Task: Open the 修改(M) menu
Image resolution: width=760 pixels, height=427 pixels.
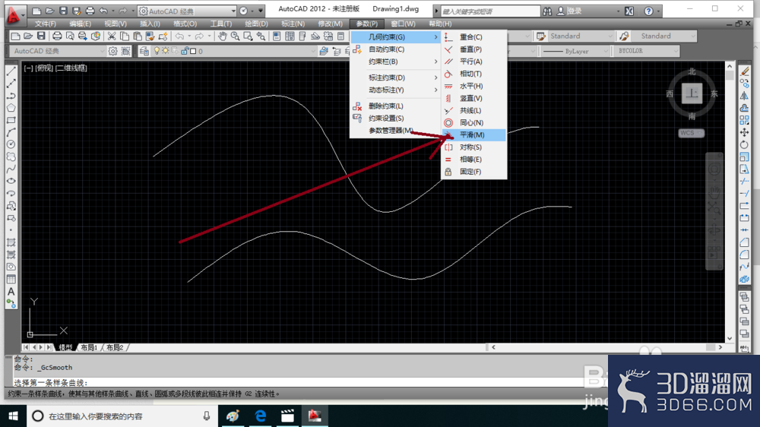Action: coord(330,24)
